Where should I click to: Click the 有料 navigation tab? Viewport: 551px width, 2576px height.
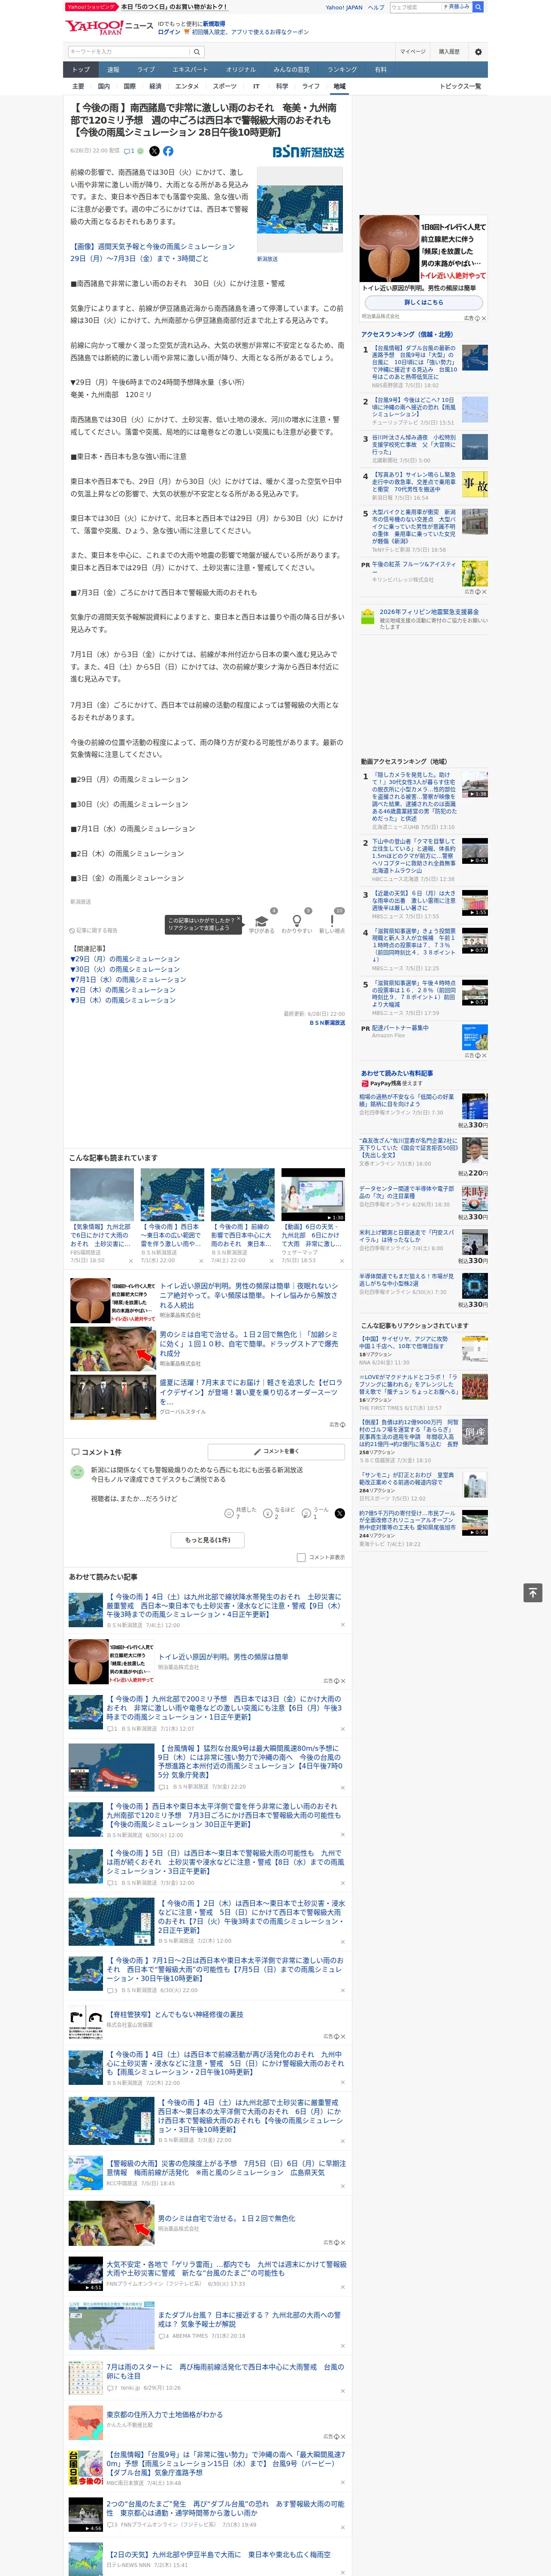pos(381,70)
